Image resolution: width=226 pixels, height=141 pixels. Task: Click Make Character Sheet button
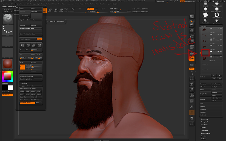31,89
